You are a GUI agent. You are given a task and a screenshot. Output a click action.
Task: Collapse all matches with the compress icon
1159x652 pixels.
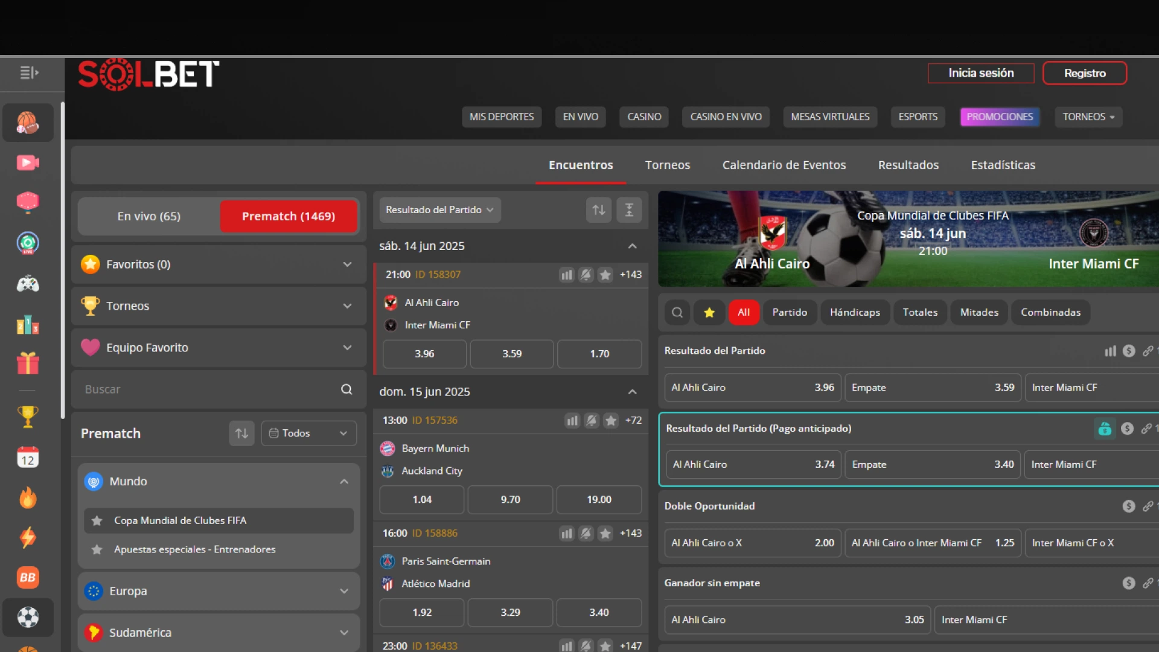[x=629, y=210]
